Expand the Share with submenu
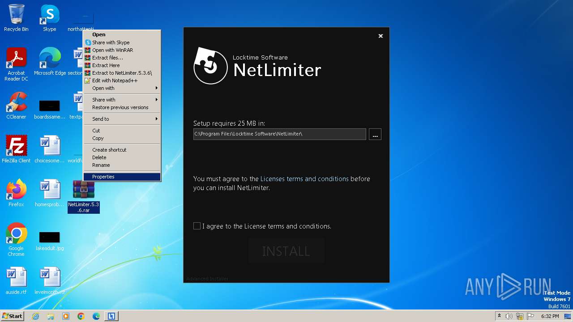The image size is (573, 322). 122,100
